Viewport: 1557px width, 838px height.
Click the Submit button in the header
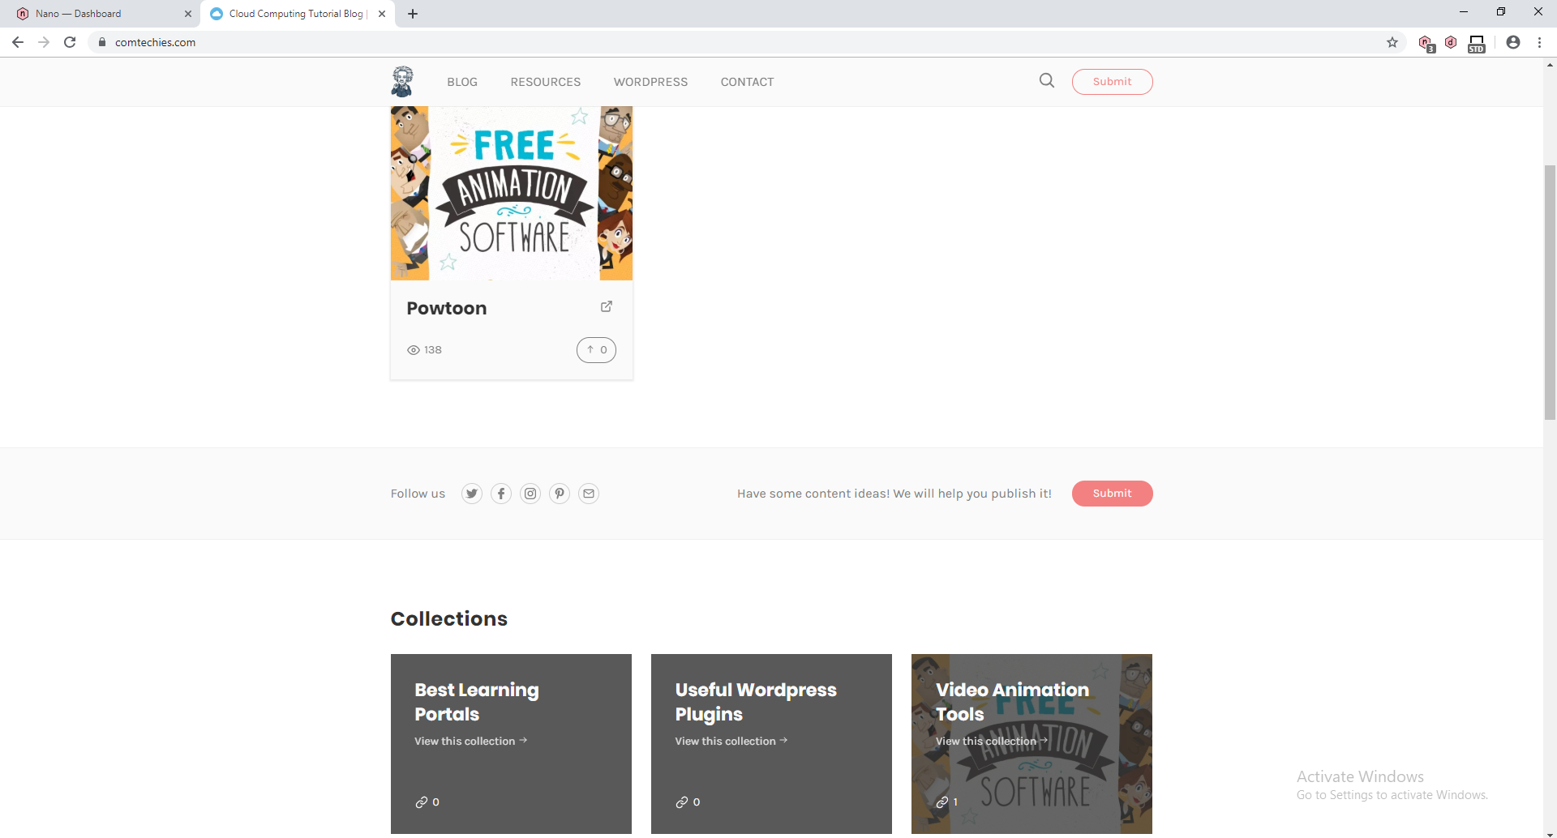[x=1112, y=81]
